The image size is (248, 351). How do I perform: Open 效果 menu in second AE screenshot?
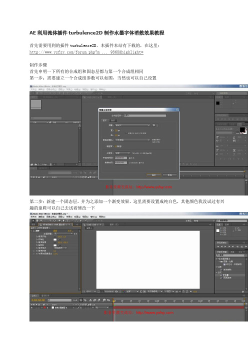(x=69, y=216)
